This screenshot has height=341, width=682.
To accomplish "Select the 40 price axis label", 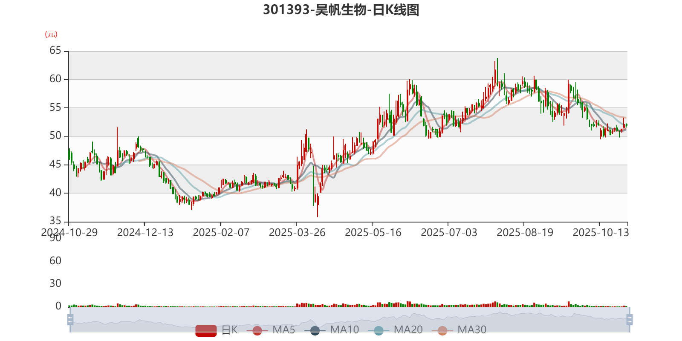I will (x=55, y=192).
